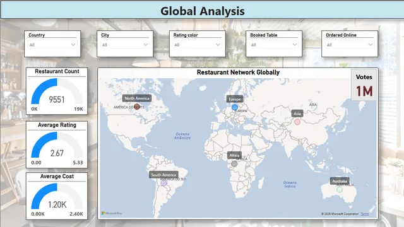Image resolution: width=404 pixels, height=227 pixels.
Task: Click the 'Average Cost' card title
Action: [x=57, y=177]
